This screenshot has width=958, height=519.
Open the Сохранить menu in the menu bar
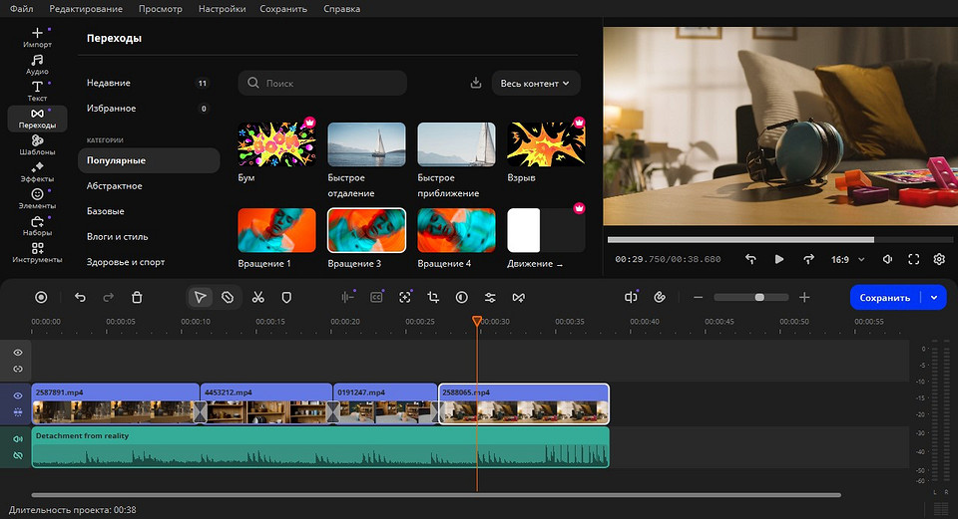click(283, 9)
